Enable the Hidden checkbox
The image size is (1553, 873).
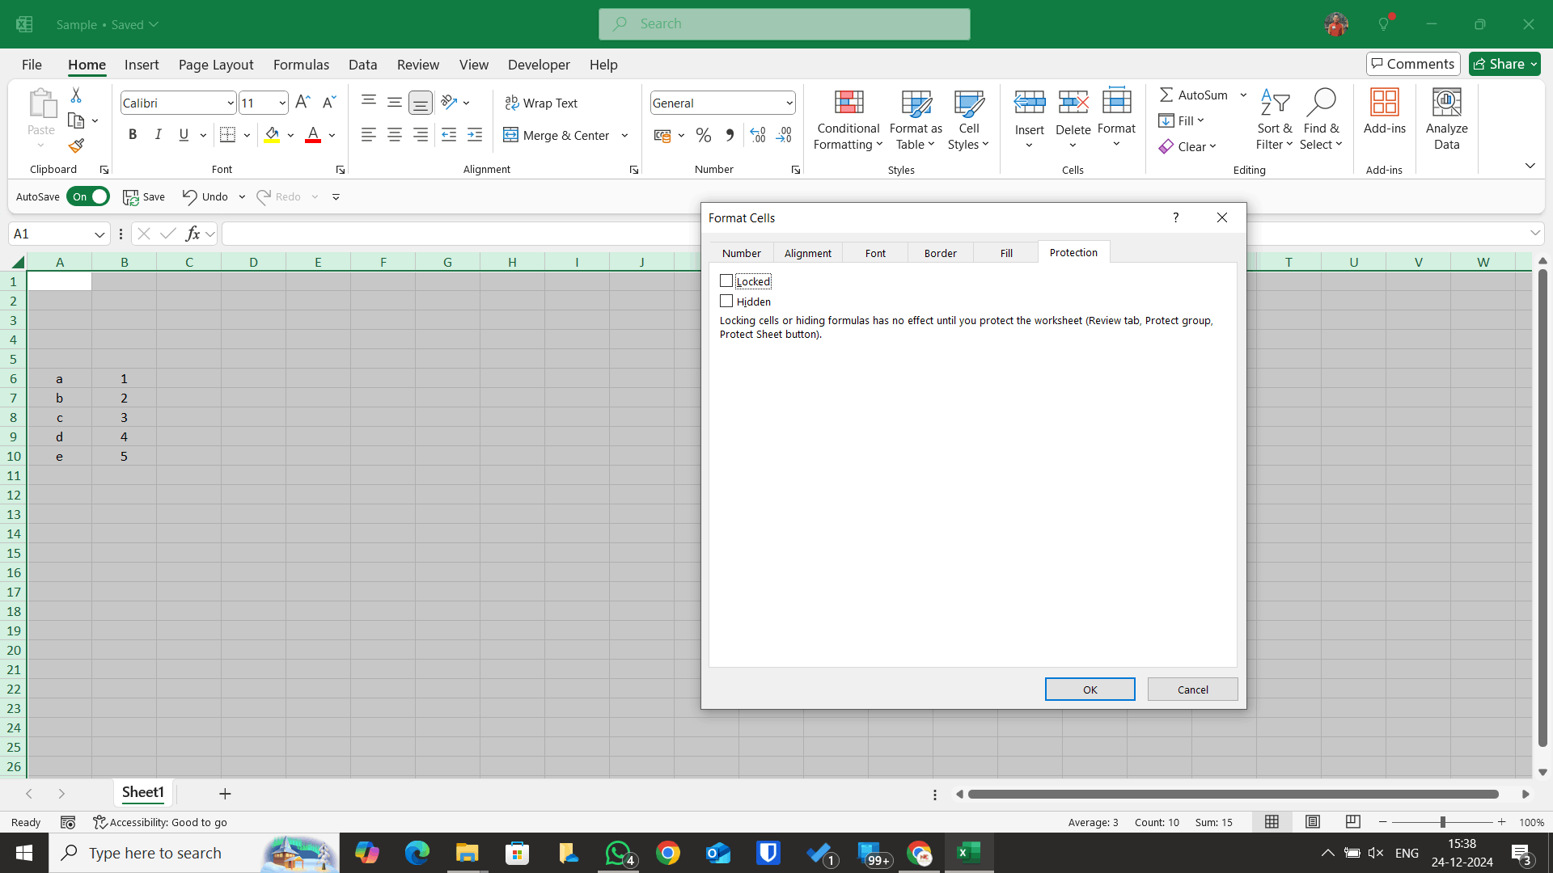click(x=726, y=301)
